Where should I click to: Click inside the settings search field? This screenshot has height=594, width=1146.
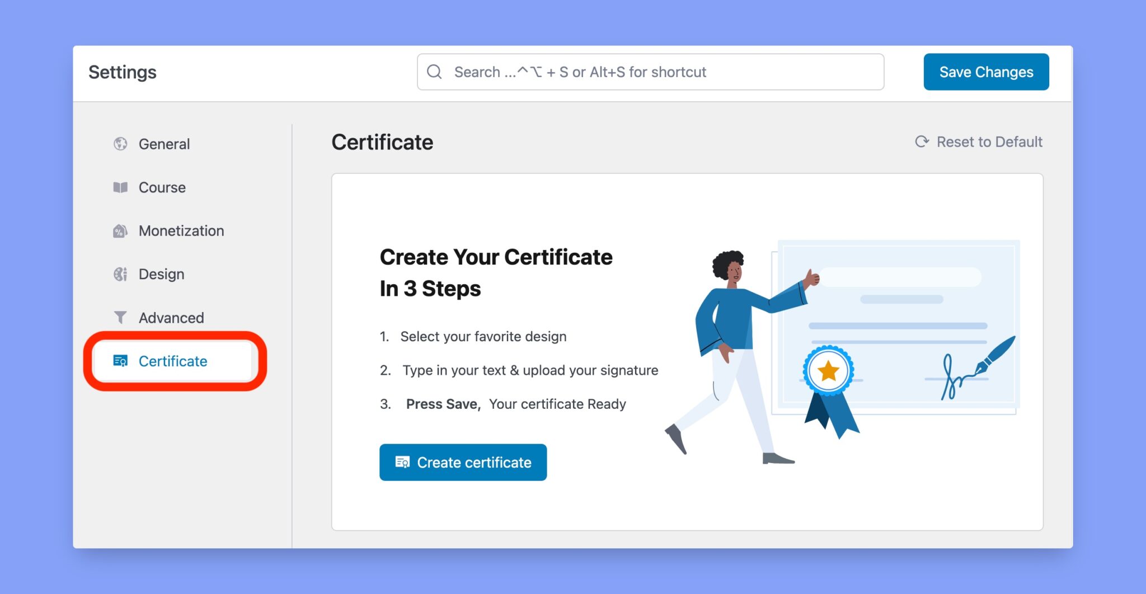[x=616, y=72]
